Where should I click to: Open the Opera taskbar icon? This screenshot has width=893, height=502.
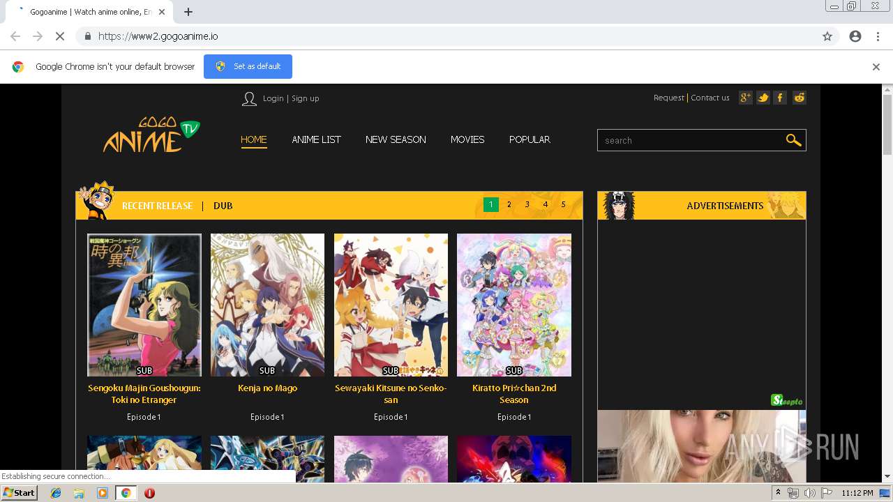coord(149,493)
